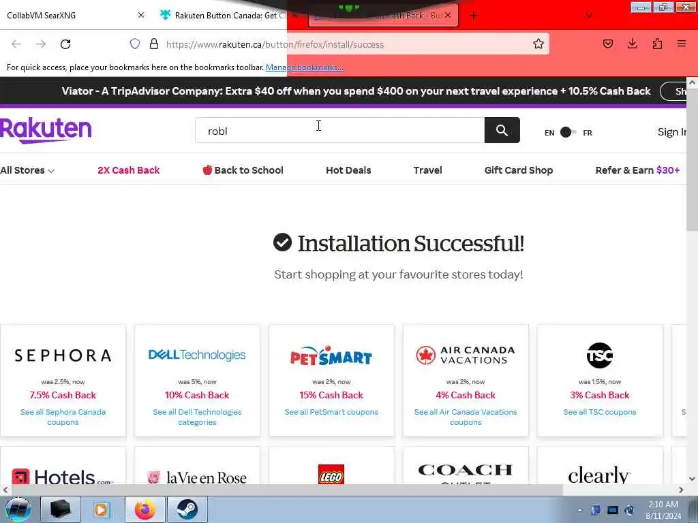This screenshot has width=698, height=523.
Task: Click 4% Cash Back Air Canada text
Action: pyautogui.click(x=466, y=395)
